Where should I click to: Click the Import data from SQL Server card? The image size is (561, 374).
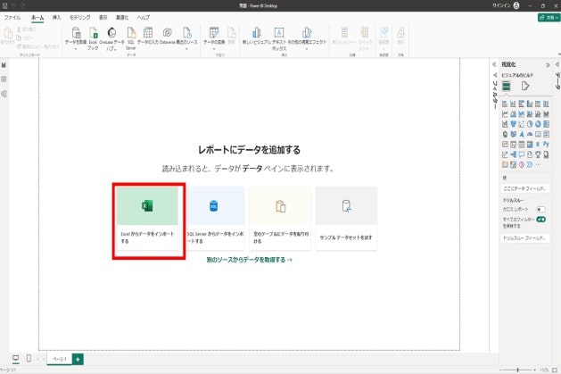click(x=214, y=219)
